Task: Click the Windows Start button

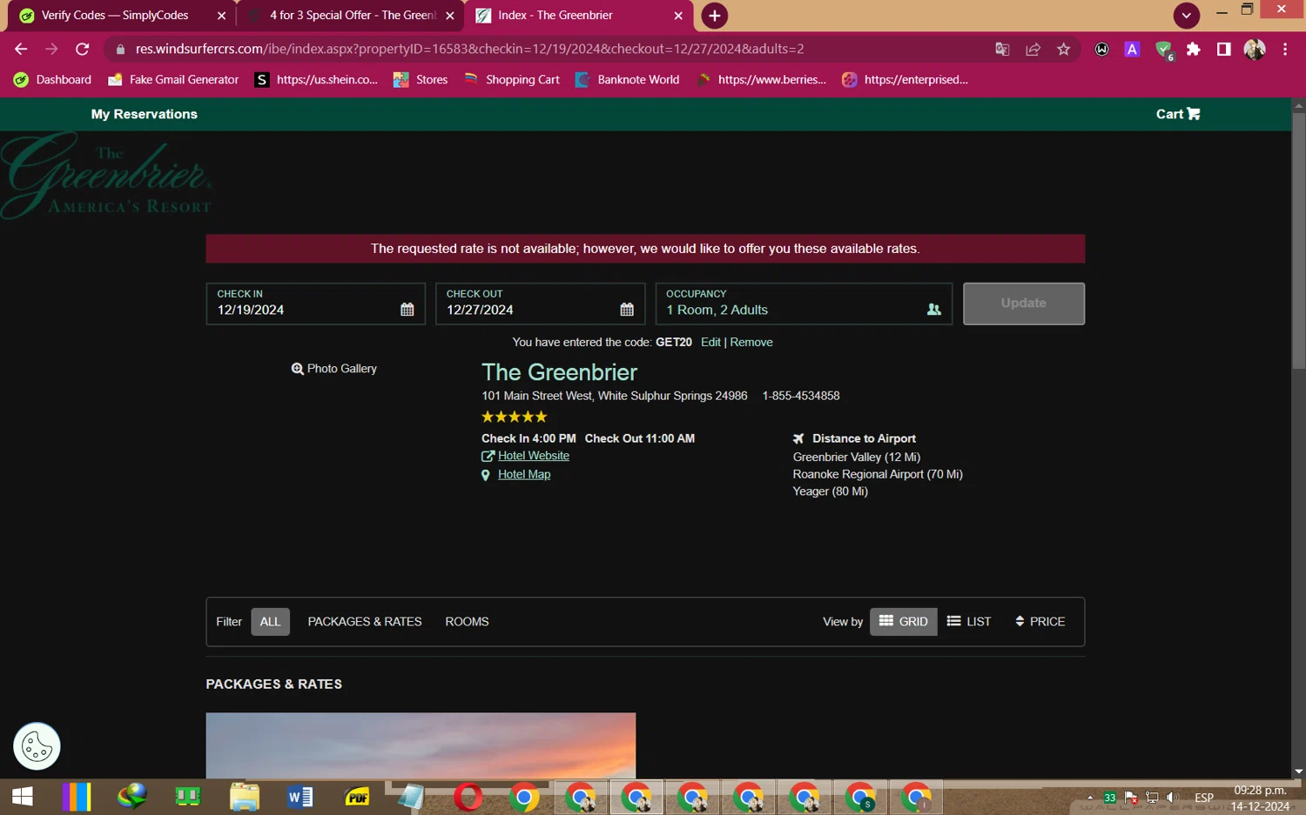Action: 23,797
